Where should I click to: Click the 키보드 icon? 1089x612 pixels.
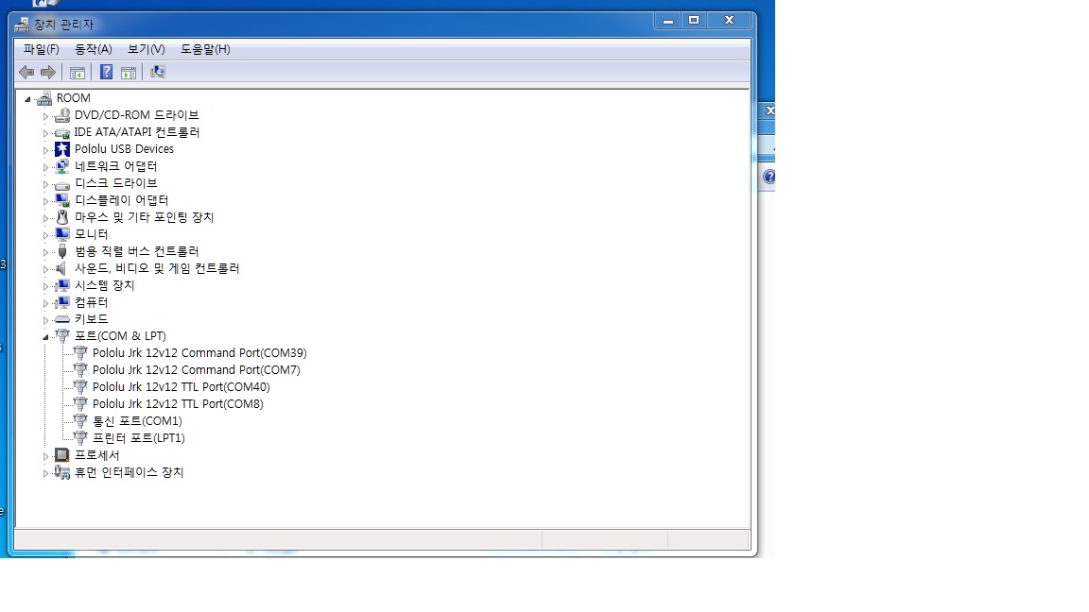(x=61, y=319)
